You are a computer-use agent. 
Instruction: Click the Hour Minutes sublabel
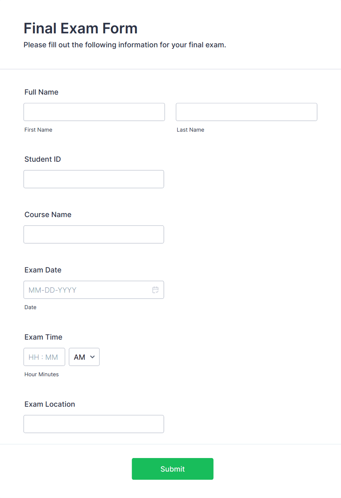tap(41, 374)
